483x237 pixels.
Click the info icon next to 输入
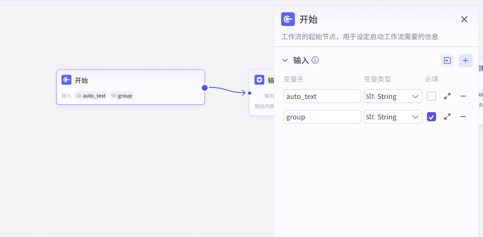(315, 60)
